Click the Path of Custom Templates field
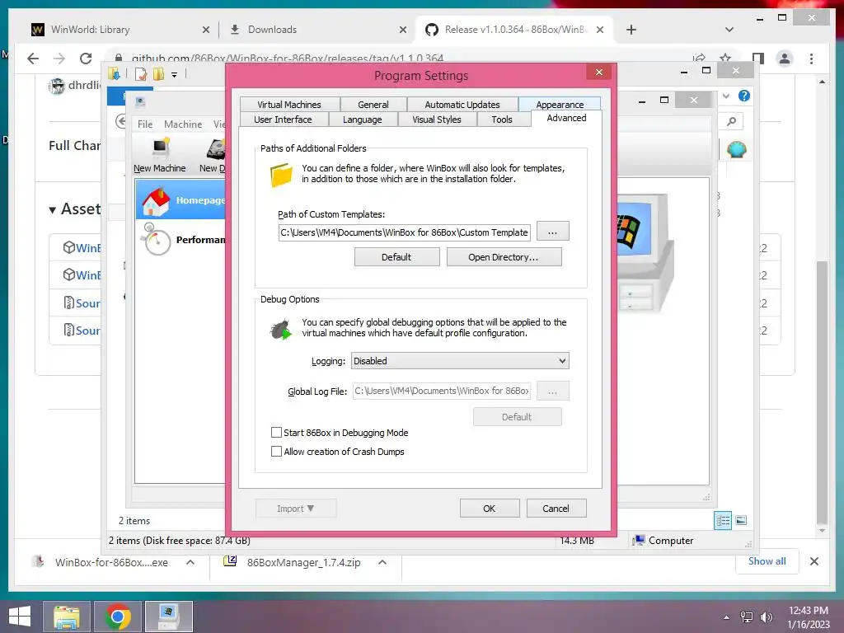 (x=404, y=232)
